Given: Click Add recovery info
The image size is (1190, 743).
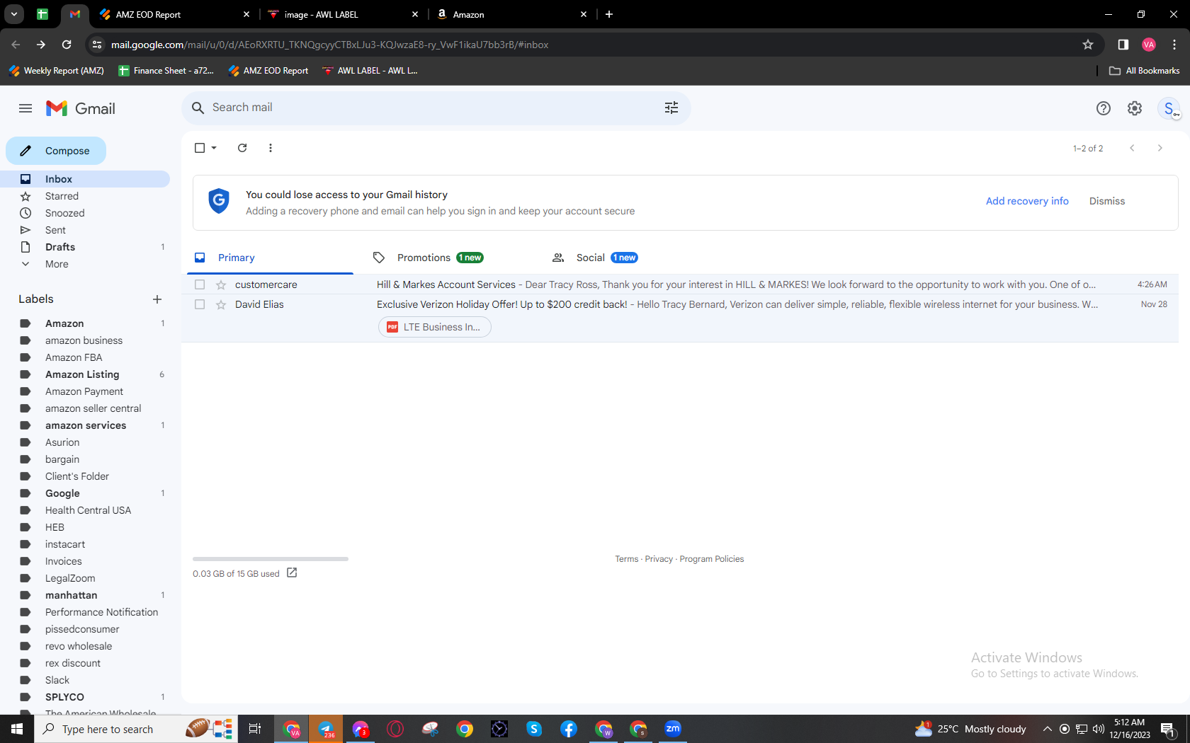Looking at the screenshot, I should (x=1027, y=201).
